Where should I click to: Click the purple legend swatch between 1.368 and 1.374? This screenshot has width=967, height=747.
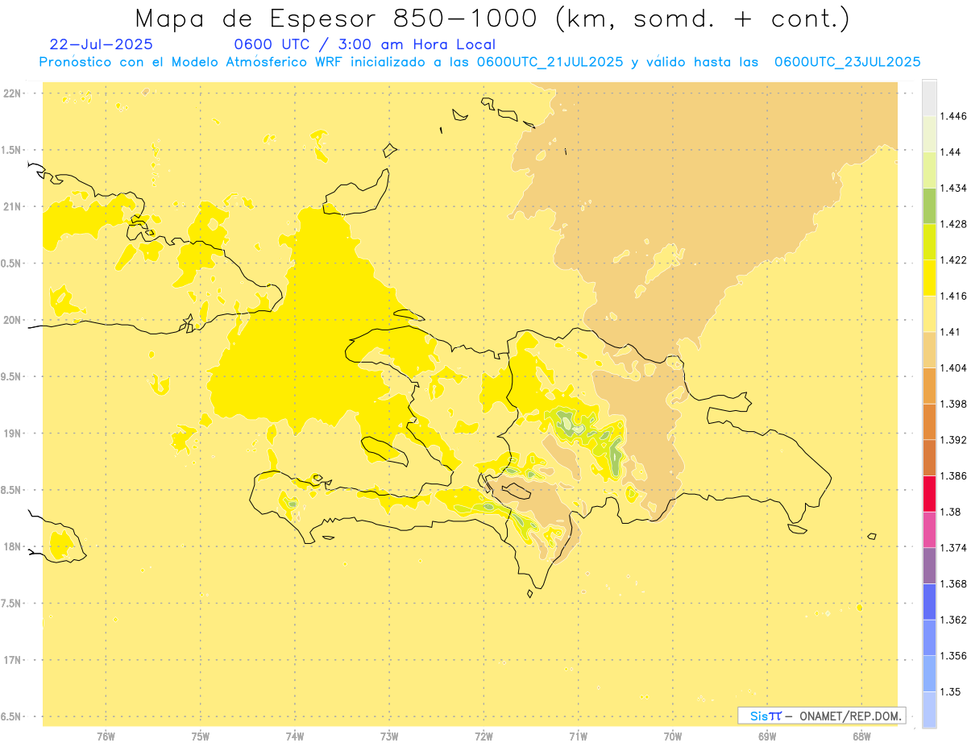click(929, 566)
